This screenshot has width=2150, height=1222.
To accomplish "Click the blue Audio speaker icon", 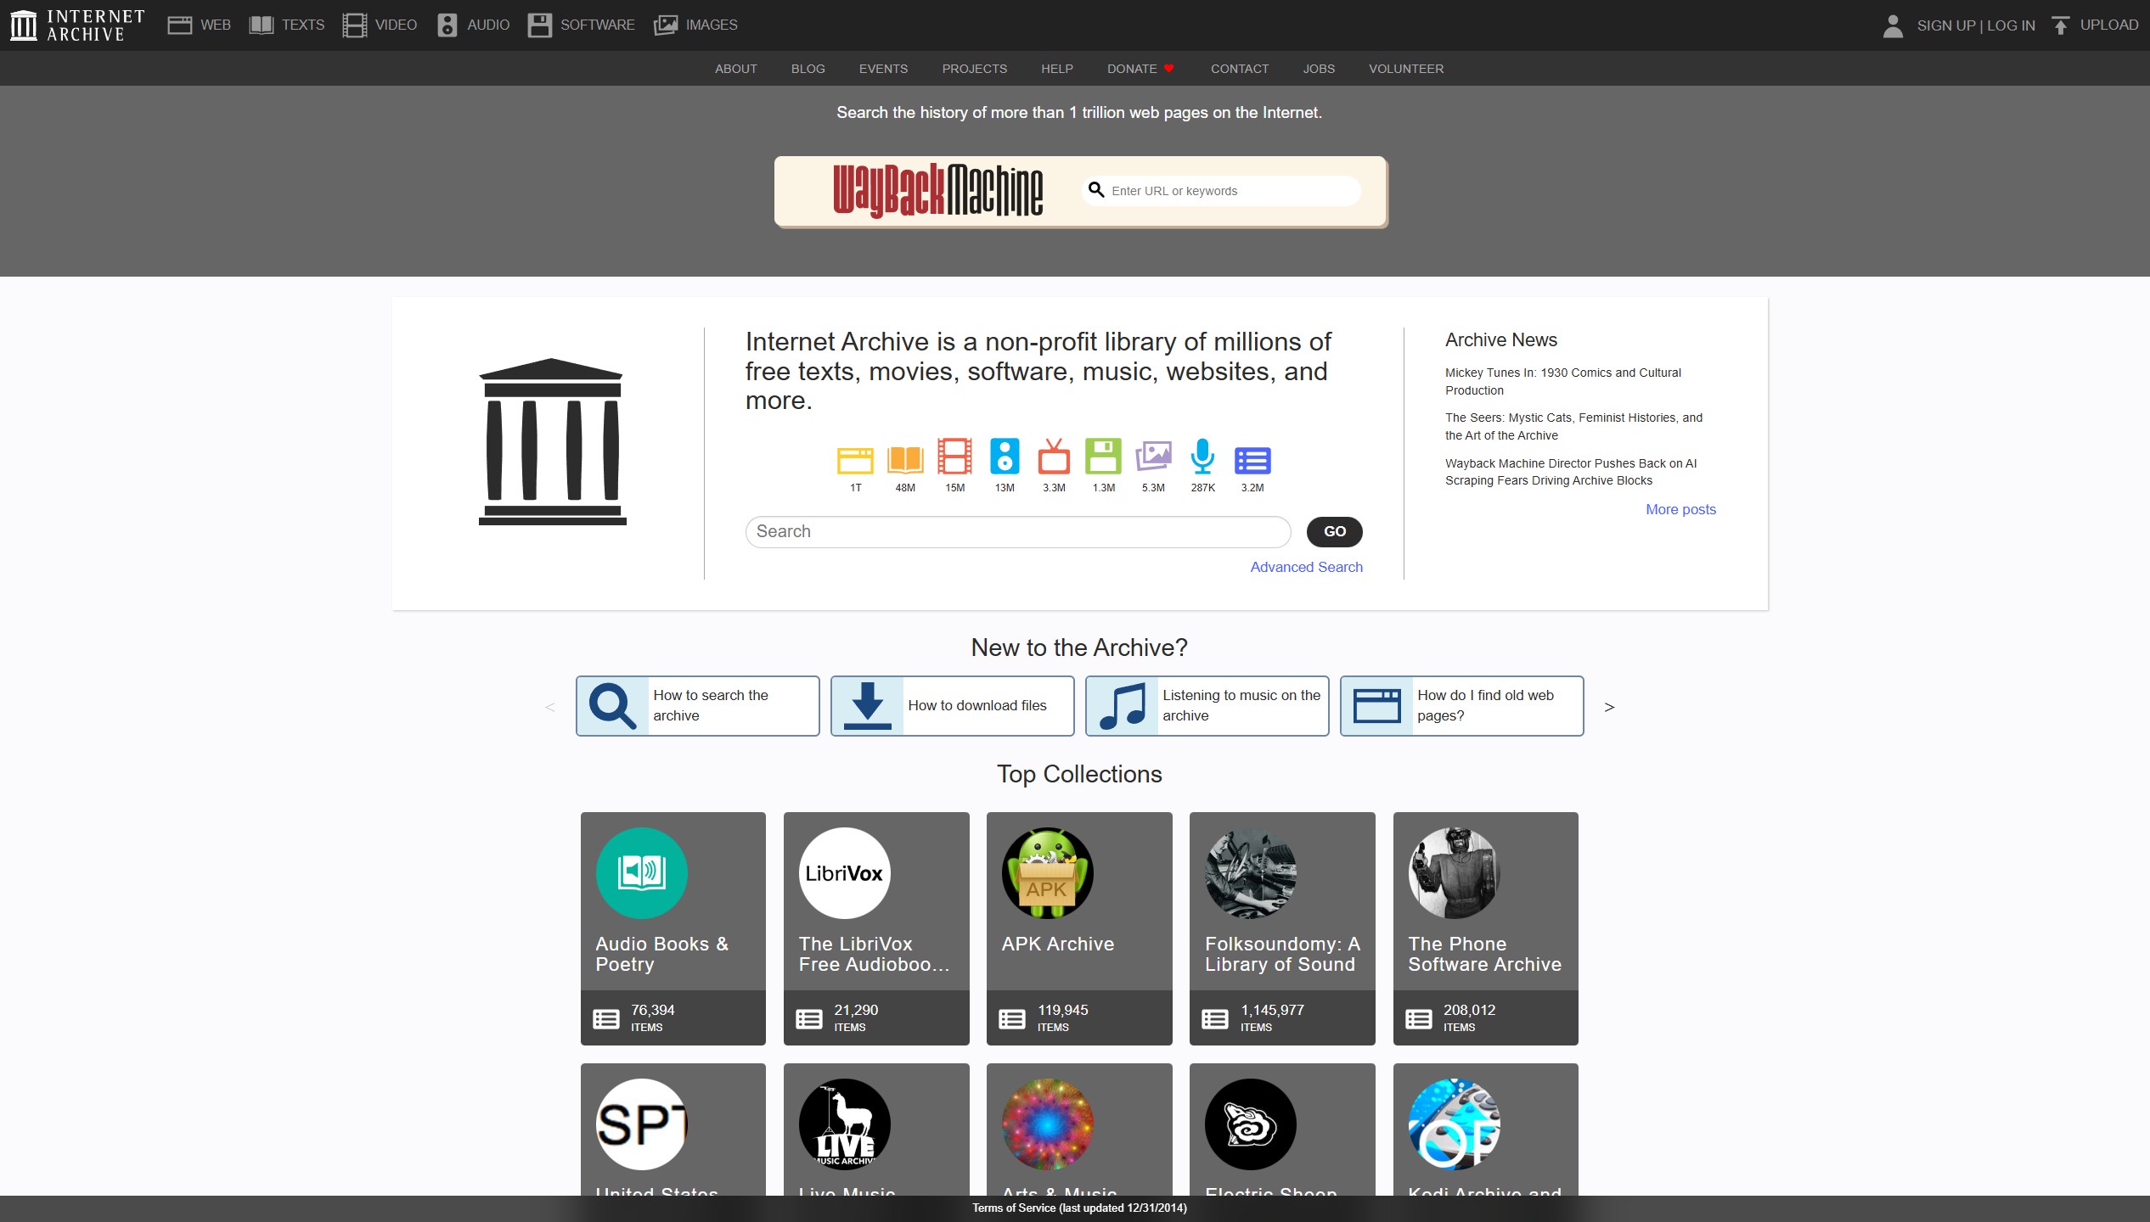I will pyautogui.click(x=1005, y=457).
